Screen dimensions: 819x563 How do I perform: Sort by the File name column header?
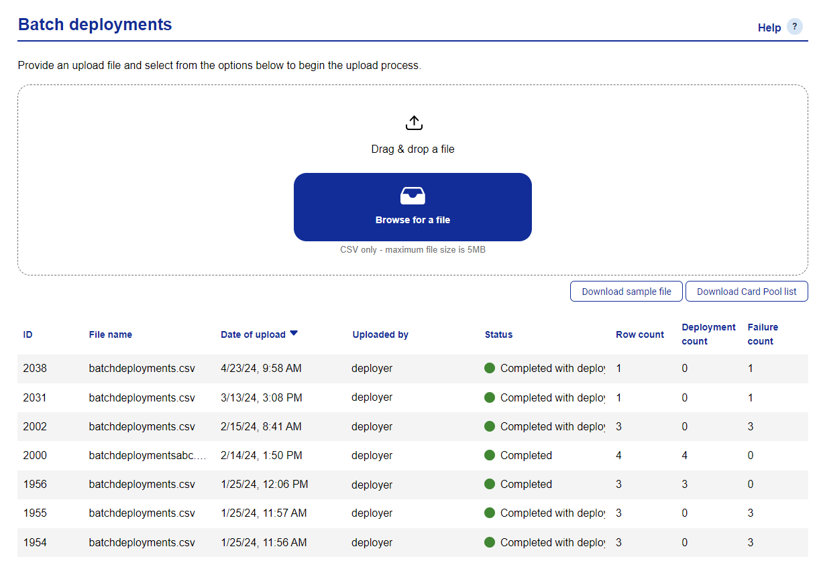point(111,334)
